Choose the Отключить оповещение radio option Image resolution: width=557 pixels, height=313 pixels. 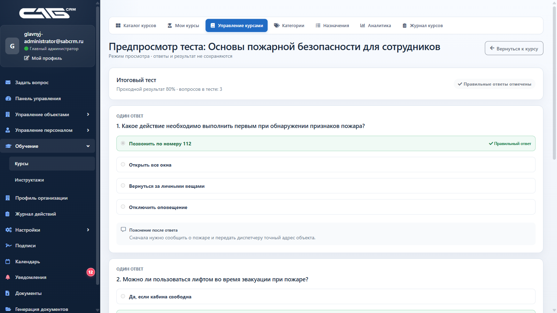(123, 207)
